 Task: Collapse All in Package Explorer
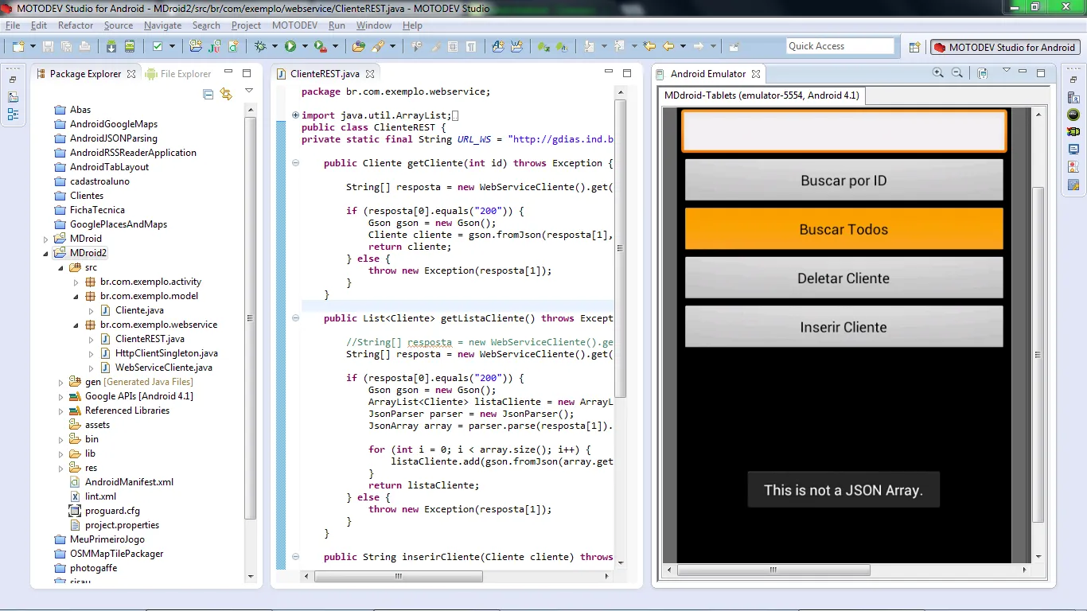(208, 94)
